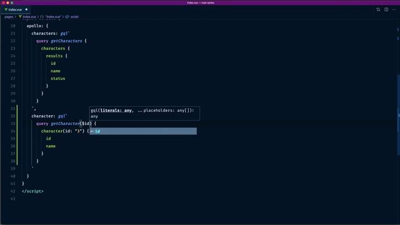Click 'character: gql`' on line 32
Image resolution: width=400 pixels, height=225 pixels.
(49, 116)
